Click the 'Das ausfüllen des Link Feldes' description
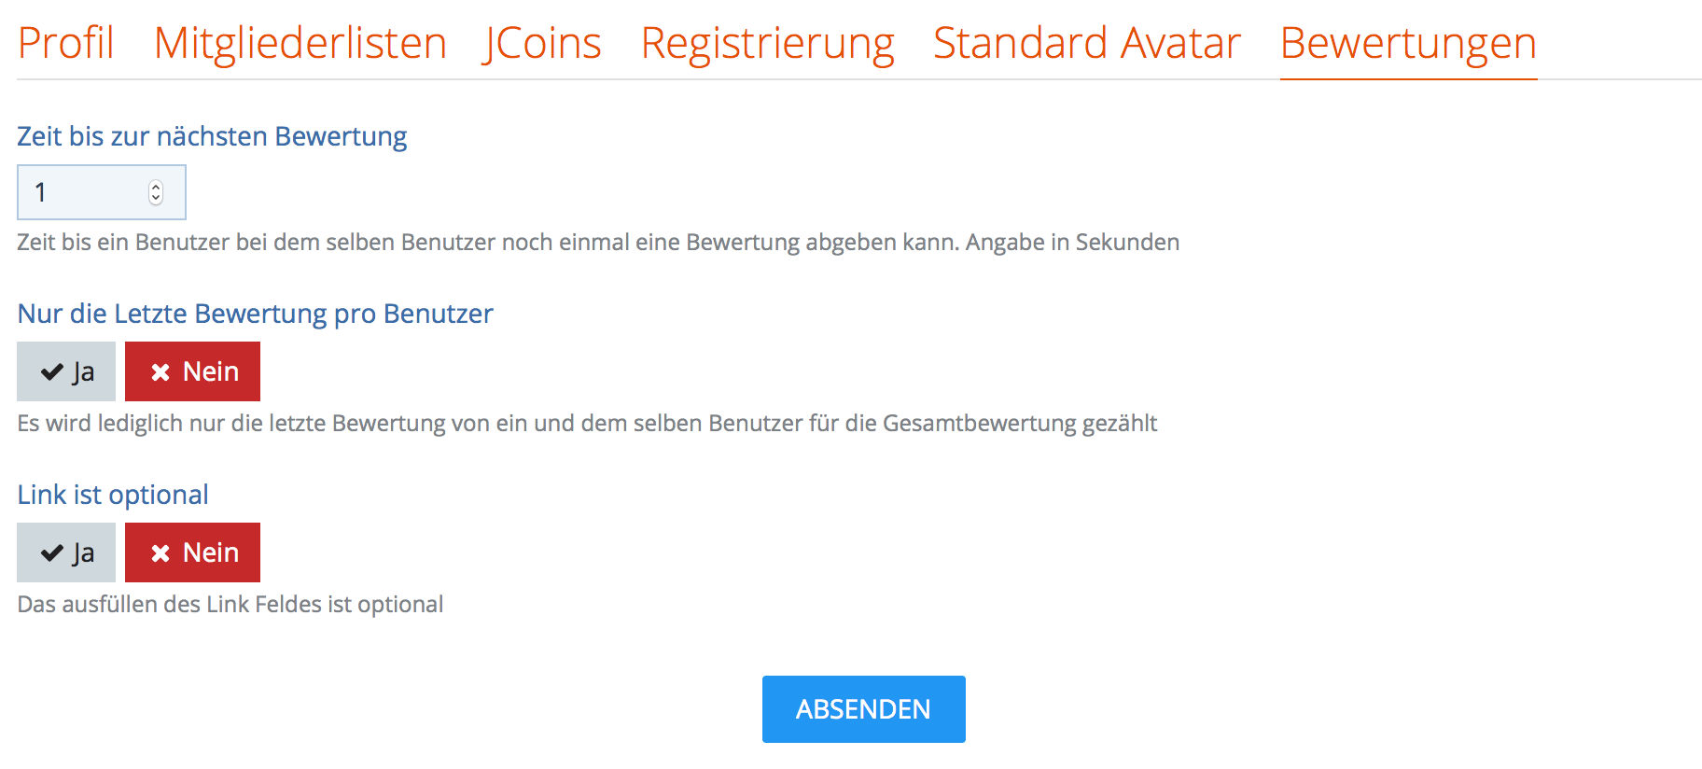This screenshot has width=1702, height=769. 230,605
